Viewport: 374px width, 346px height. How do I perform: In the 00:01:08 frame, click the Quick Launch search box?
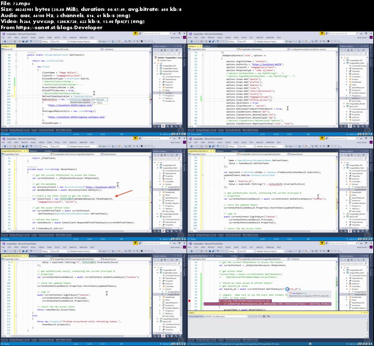[x=156, y=33]
